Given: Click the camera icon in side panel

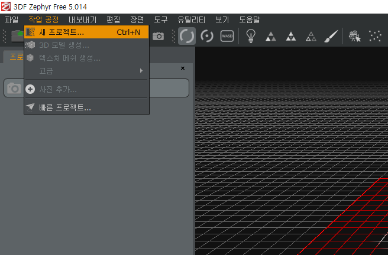Looking at the screenshot, I should click(x=14, y=88).
